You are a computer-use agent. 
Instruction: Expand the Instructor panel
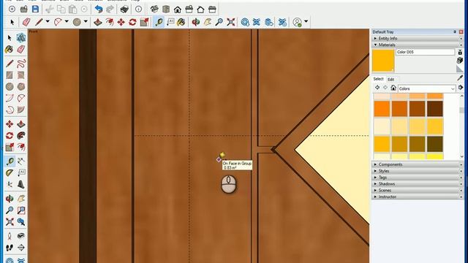tap(417, 197)
